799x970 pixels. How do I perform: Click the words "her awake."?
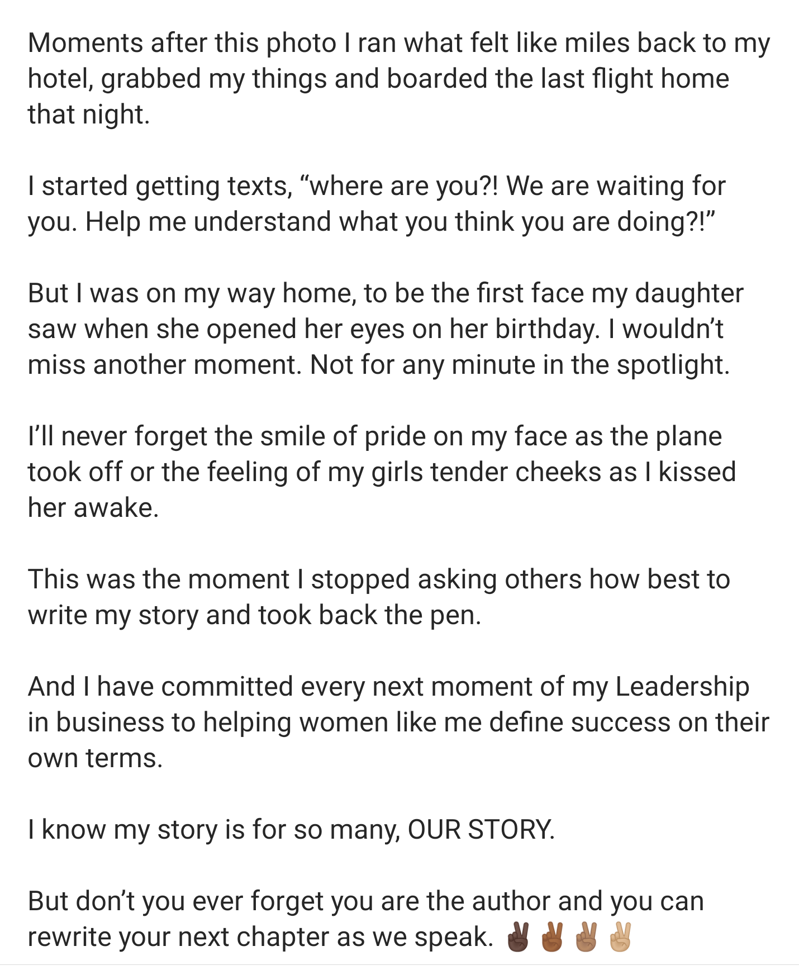pos(93,508)
